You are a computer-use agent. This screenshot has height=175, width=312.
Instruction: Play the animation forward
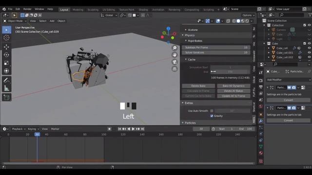point(133,129)
